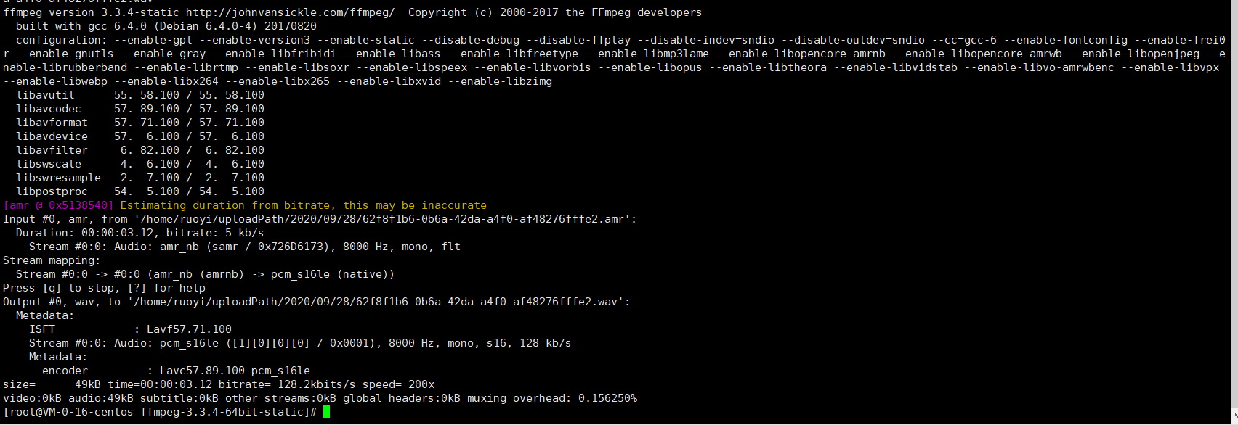Click the 'speed= 200x' value
1238x425 pixels.
[x=398, y=384]
